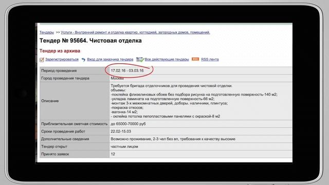The height and width of the screenshot is (185, 329).
Task: Select the city value Москва
Action: tap(117, 78)
